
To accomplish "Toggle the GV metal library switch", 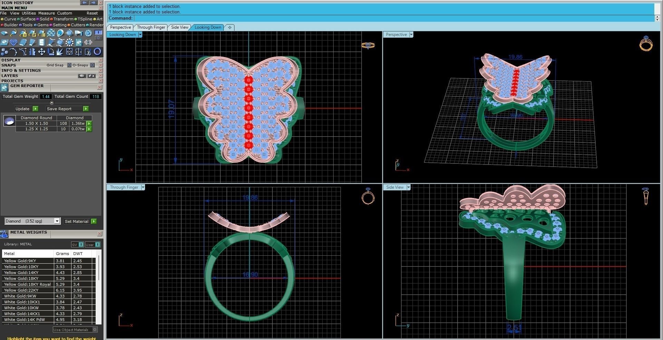I will pos(77,244).
